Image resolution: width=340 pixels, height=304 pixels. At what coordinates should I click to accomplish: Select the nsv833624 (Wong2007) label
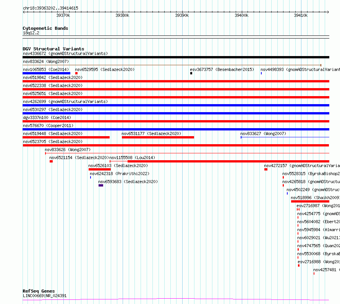(46, 61)
